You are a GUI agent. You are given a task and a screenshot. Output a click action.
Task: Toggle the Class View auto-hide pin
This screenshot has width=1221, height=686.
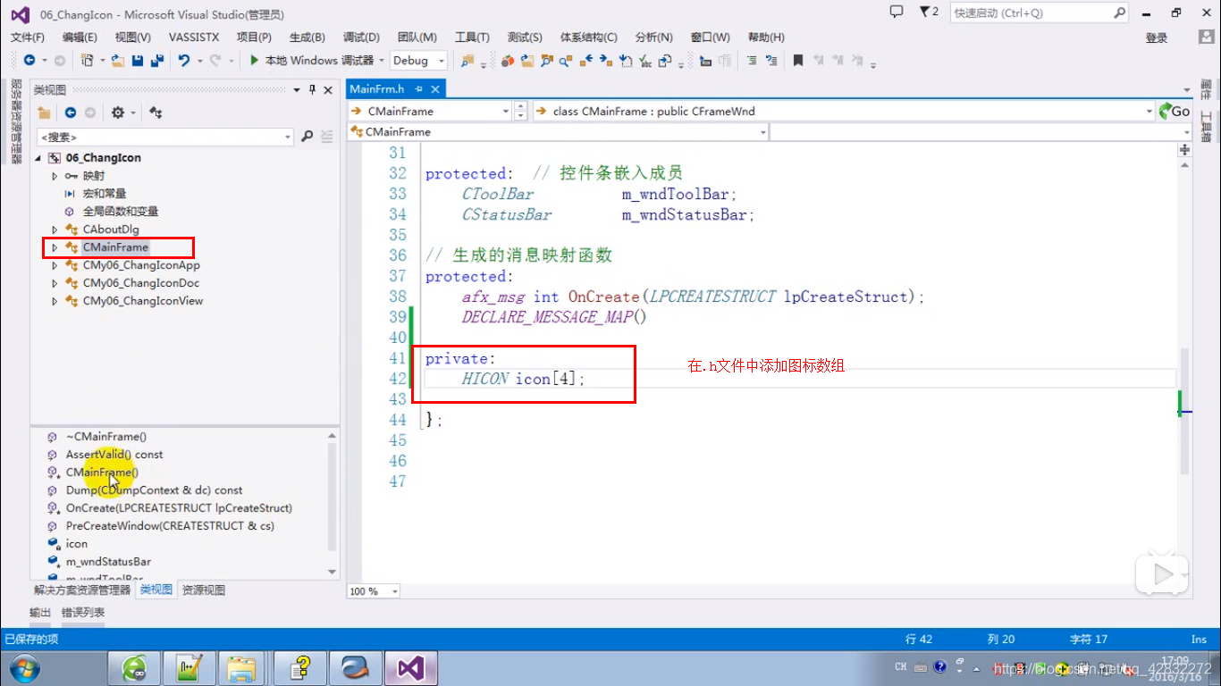coord(312,90)
